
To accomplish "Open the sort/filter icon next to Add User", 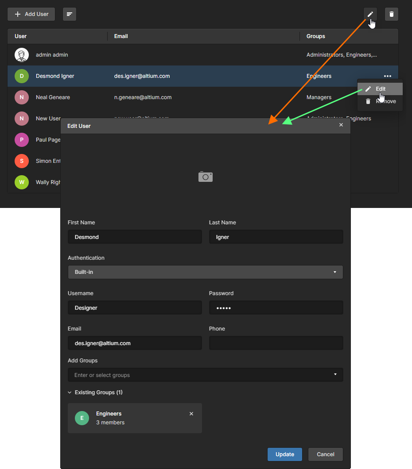I will point(69,14).
